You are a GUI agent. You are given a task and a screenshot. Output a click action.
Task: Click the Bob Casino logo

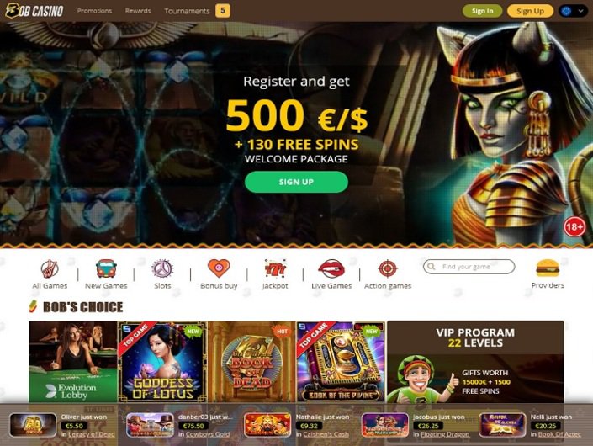34,11
